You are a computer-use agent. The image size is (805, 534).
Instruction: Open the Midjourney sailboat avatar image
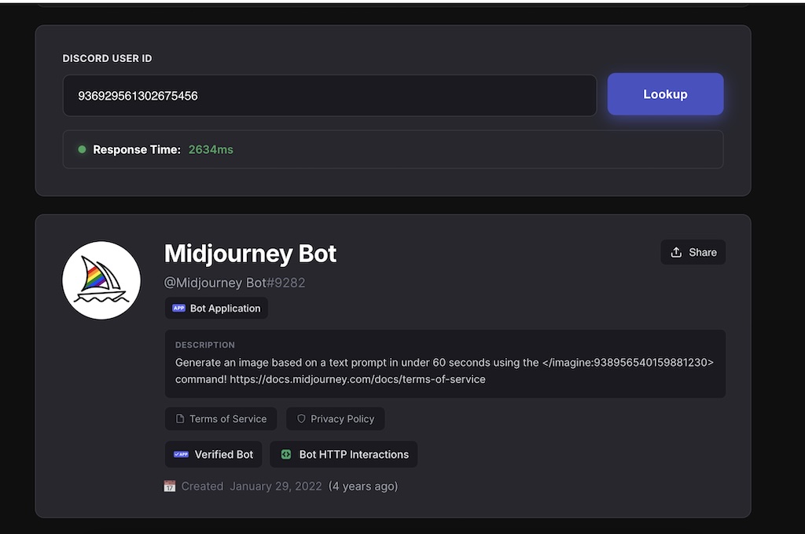point(101,280)
